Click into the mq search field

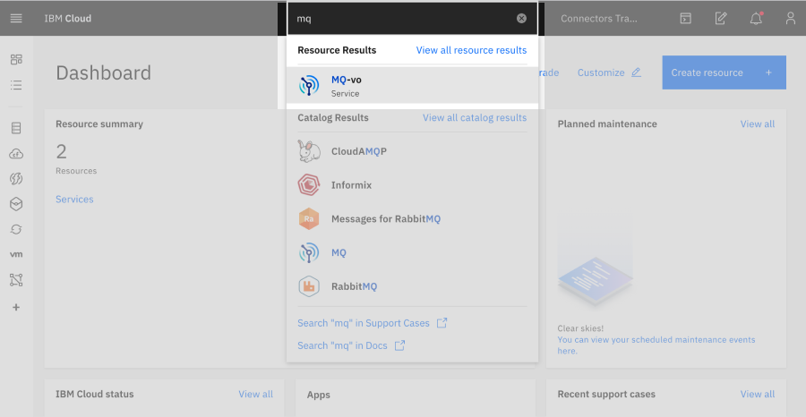tap(403, 18)
